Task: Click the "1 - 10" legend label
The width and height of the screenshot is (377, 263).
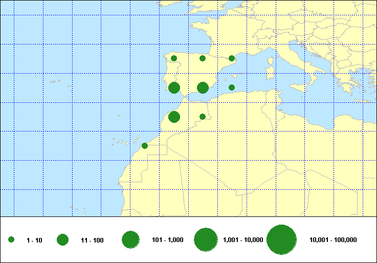Action: [x=34, y=240]
